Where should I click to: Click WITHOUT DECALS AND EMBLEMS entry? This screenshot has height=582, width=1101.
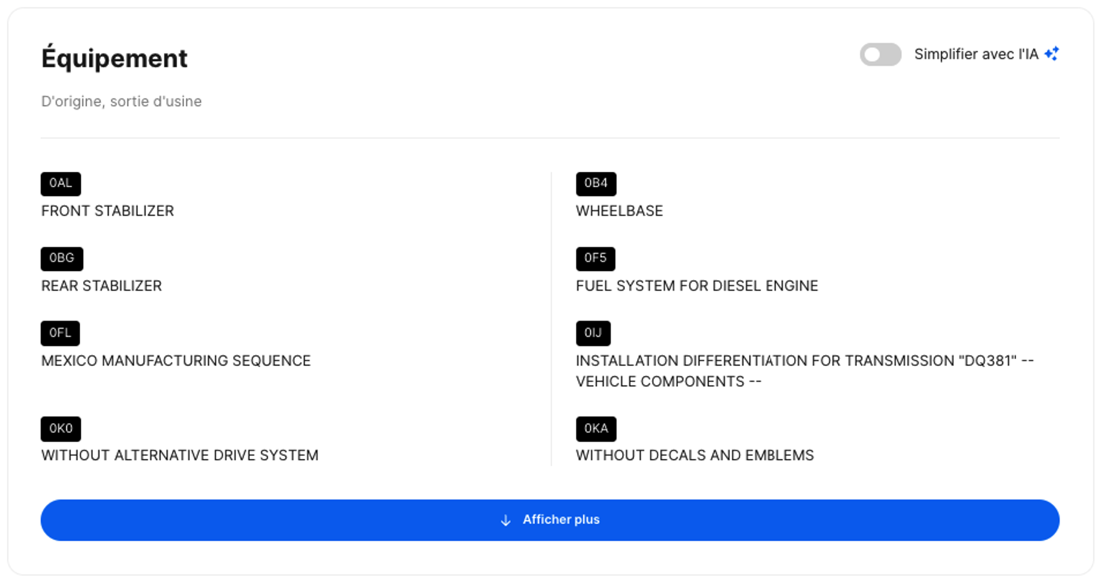tap(695, 455)
